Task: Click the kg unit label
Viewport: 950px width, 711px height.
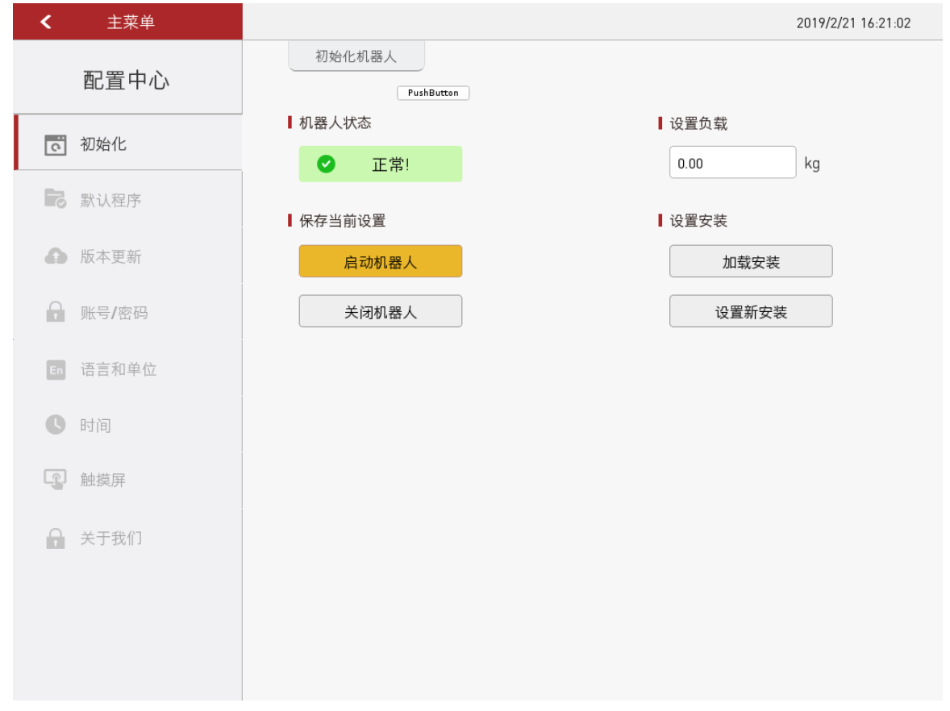Action: tap(812, 164)
